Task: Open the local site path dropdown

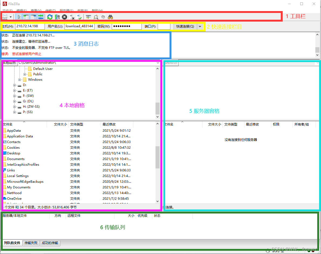Action: [158, 63]
